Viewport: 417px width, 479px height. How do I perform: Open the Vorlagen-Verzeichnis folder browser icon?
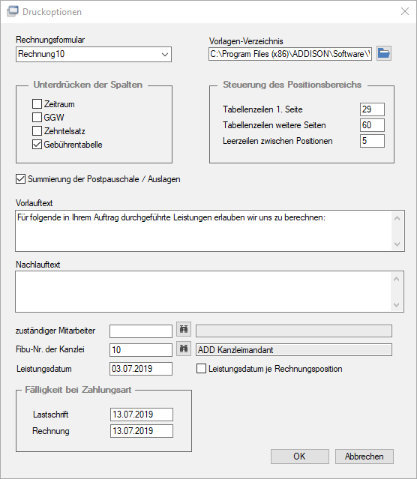(x=384, y=54)
